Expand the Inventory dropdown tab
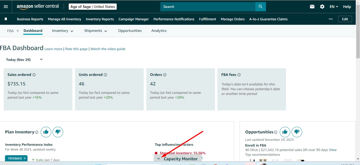The height and width of the screenshot is (165, 360). pos(63,31)
